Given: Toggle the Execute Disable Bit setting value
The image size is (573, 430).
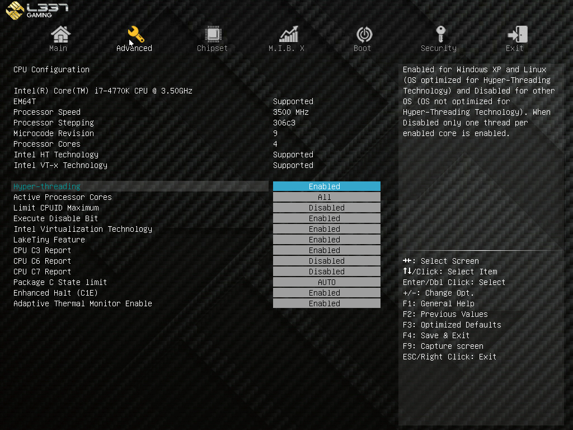Looking at the screenshot, I should click(326, 218).
